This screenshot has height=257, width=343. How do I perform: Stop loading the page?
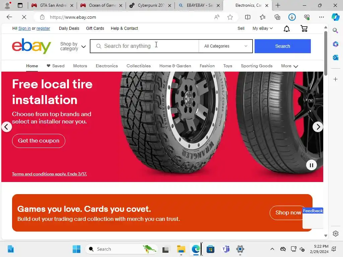pyautogui.click(x=24, y=17)
